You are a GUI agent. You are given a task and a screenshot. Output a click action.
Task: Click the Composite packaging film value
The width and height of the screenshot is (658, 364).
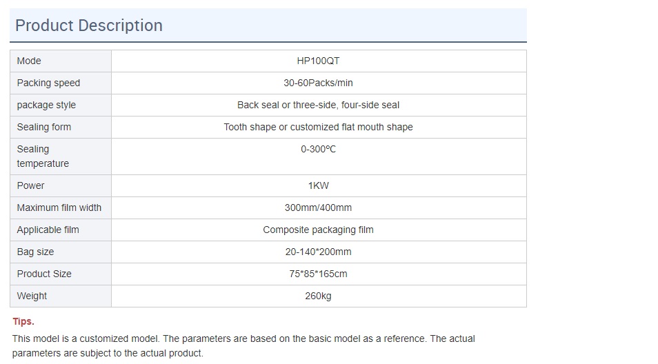point(318,230)
